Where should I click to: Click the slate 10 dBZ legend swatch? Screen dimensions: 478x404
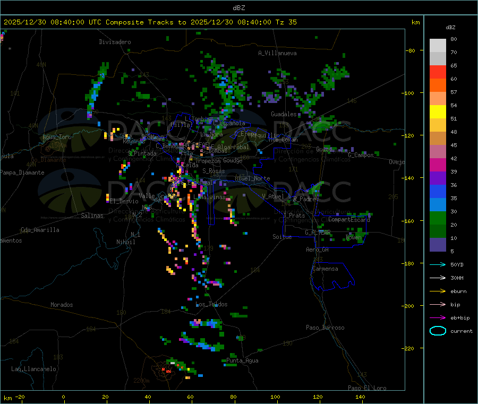click(438, 245)
